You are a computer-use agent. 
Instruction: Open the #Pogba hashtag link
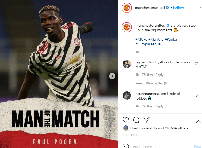[171, 39]
